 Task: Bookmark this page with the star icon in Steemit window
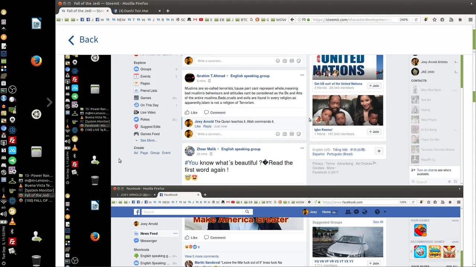pyautogui.click(x=434, y=20)
